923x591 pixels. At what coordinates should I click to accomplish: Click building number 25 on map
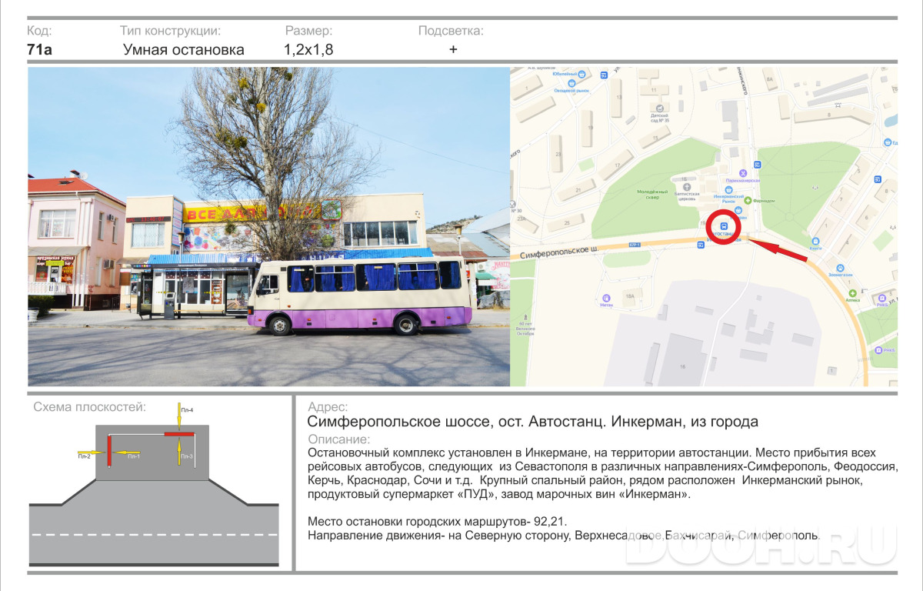tap(567, 223)
